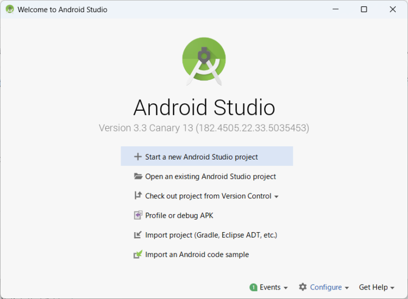Click the Configure gear icon
This screenshot has height=299, width=408.
pos(303,287)
